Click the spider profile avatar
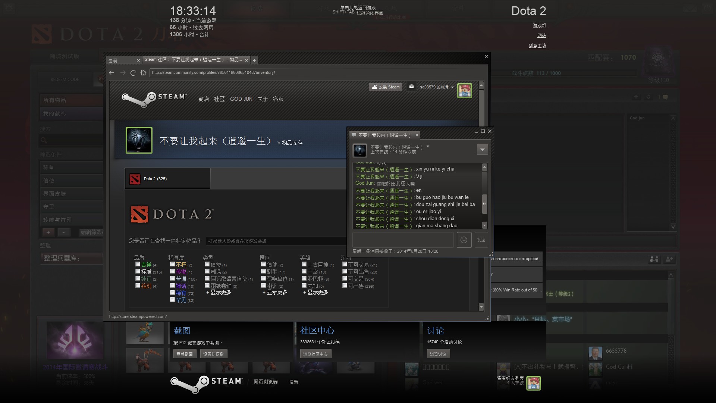 tap(139, 140)
